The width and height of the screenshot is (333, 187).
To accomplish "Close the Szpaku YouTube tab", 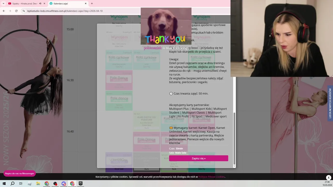I will [x=44, y=4].
